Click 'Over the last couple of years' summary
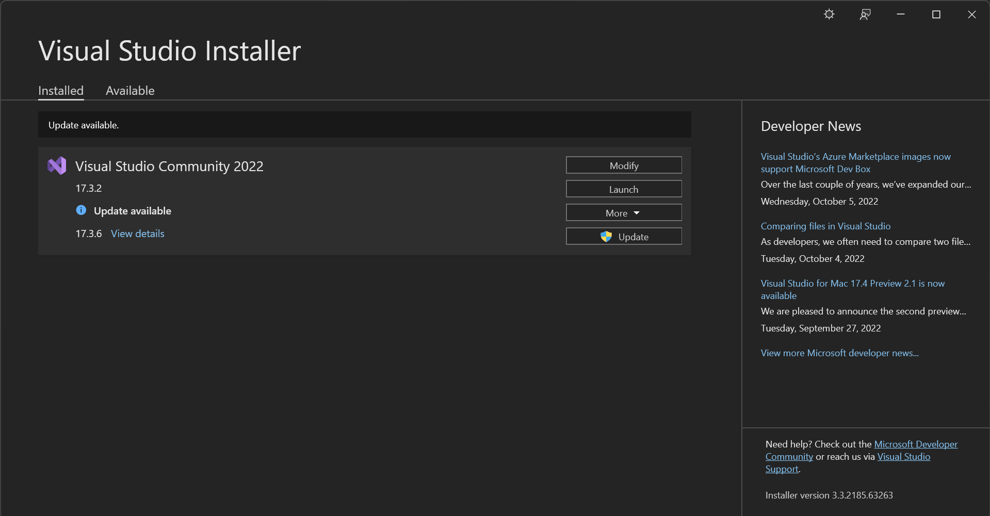 [866, 185]
